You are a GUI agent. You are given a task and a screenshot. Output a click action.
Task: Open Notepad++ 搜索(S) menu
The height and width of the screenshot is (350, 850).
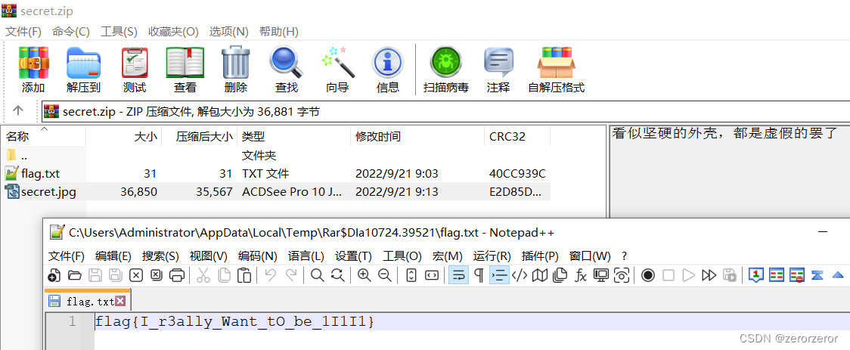160,256
